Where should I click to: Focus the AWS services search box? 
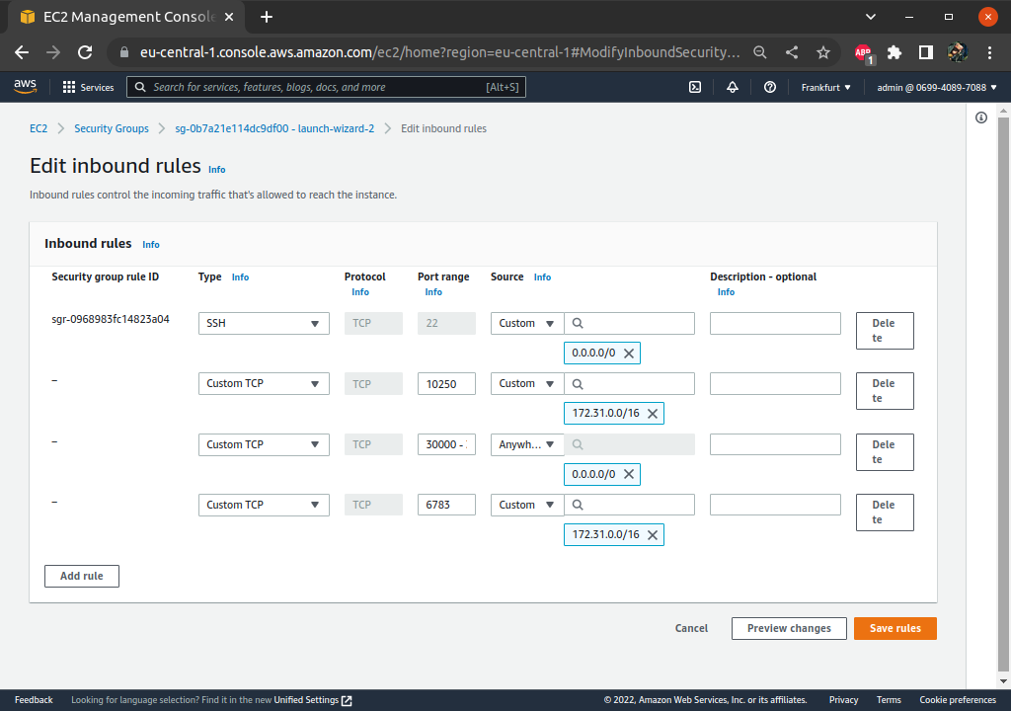[x=326, y=87]
